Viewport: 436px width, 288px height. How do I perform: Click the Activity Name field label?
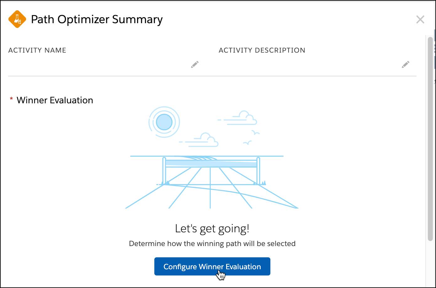pos(37,50)
